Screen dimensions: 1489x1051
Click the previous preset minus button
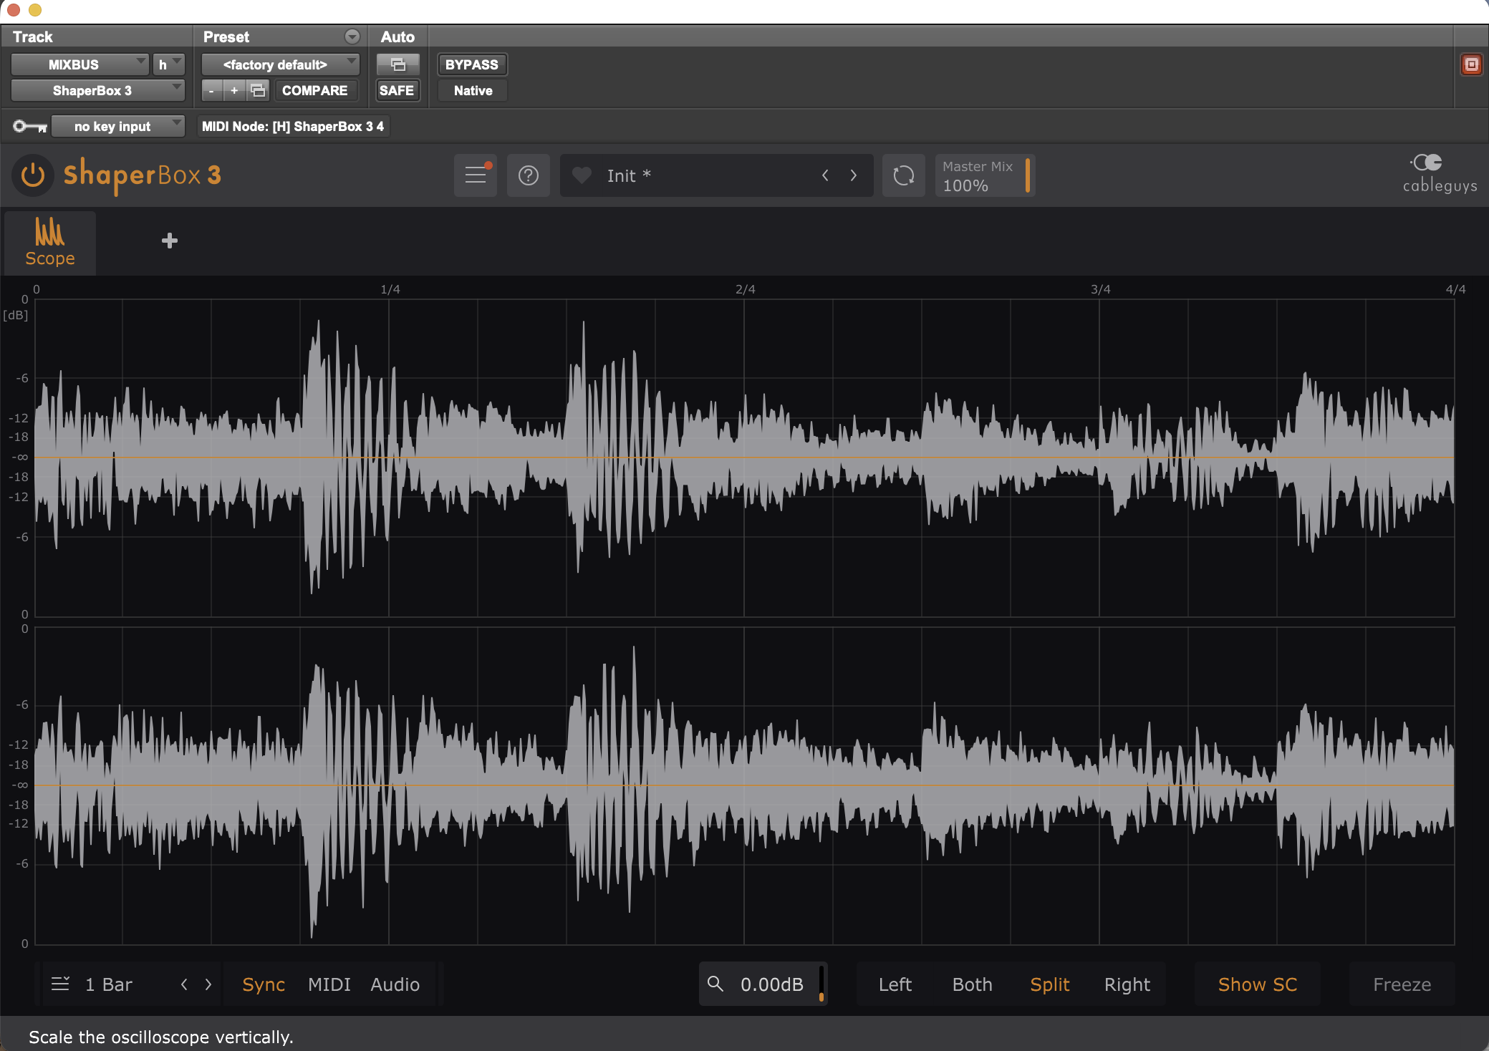tap(211, 90)
